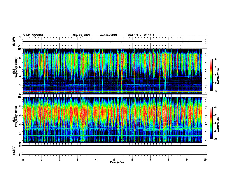The height and width of the screenshot is (179, 231).
Task: Click time axis tick label "1"
Action: click(41, 160)
